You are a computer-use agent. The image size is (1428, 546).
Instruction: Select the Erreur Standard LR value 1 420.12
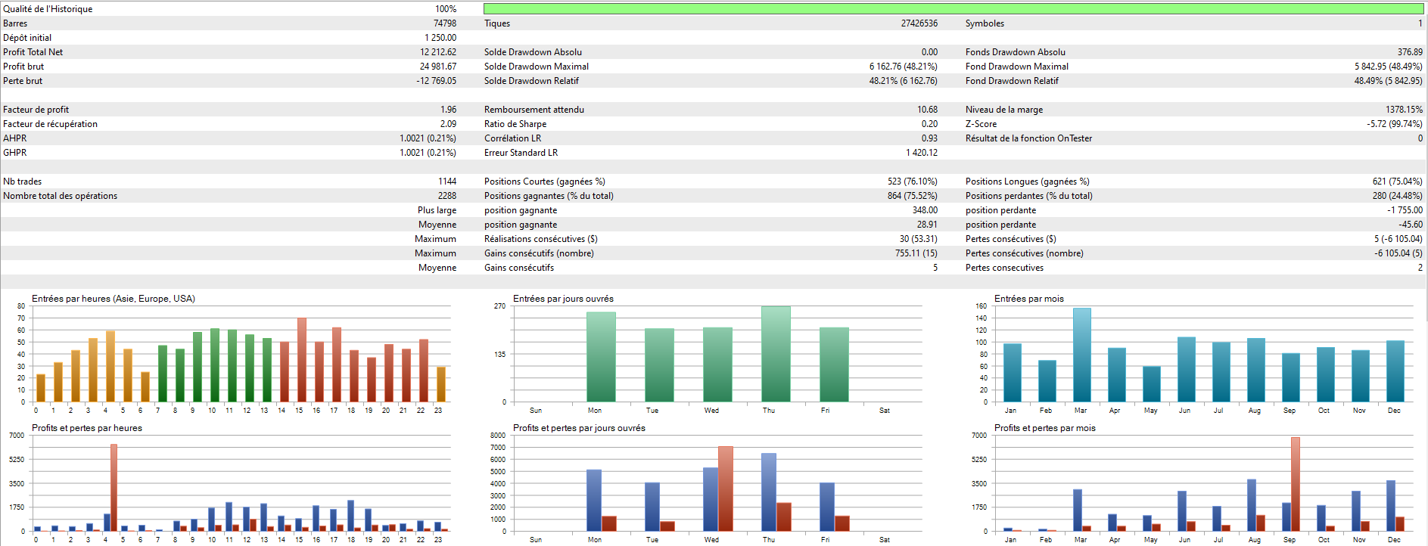[x=922, y=153]
